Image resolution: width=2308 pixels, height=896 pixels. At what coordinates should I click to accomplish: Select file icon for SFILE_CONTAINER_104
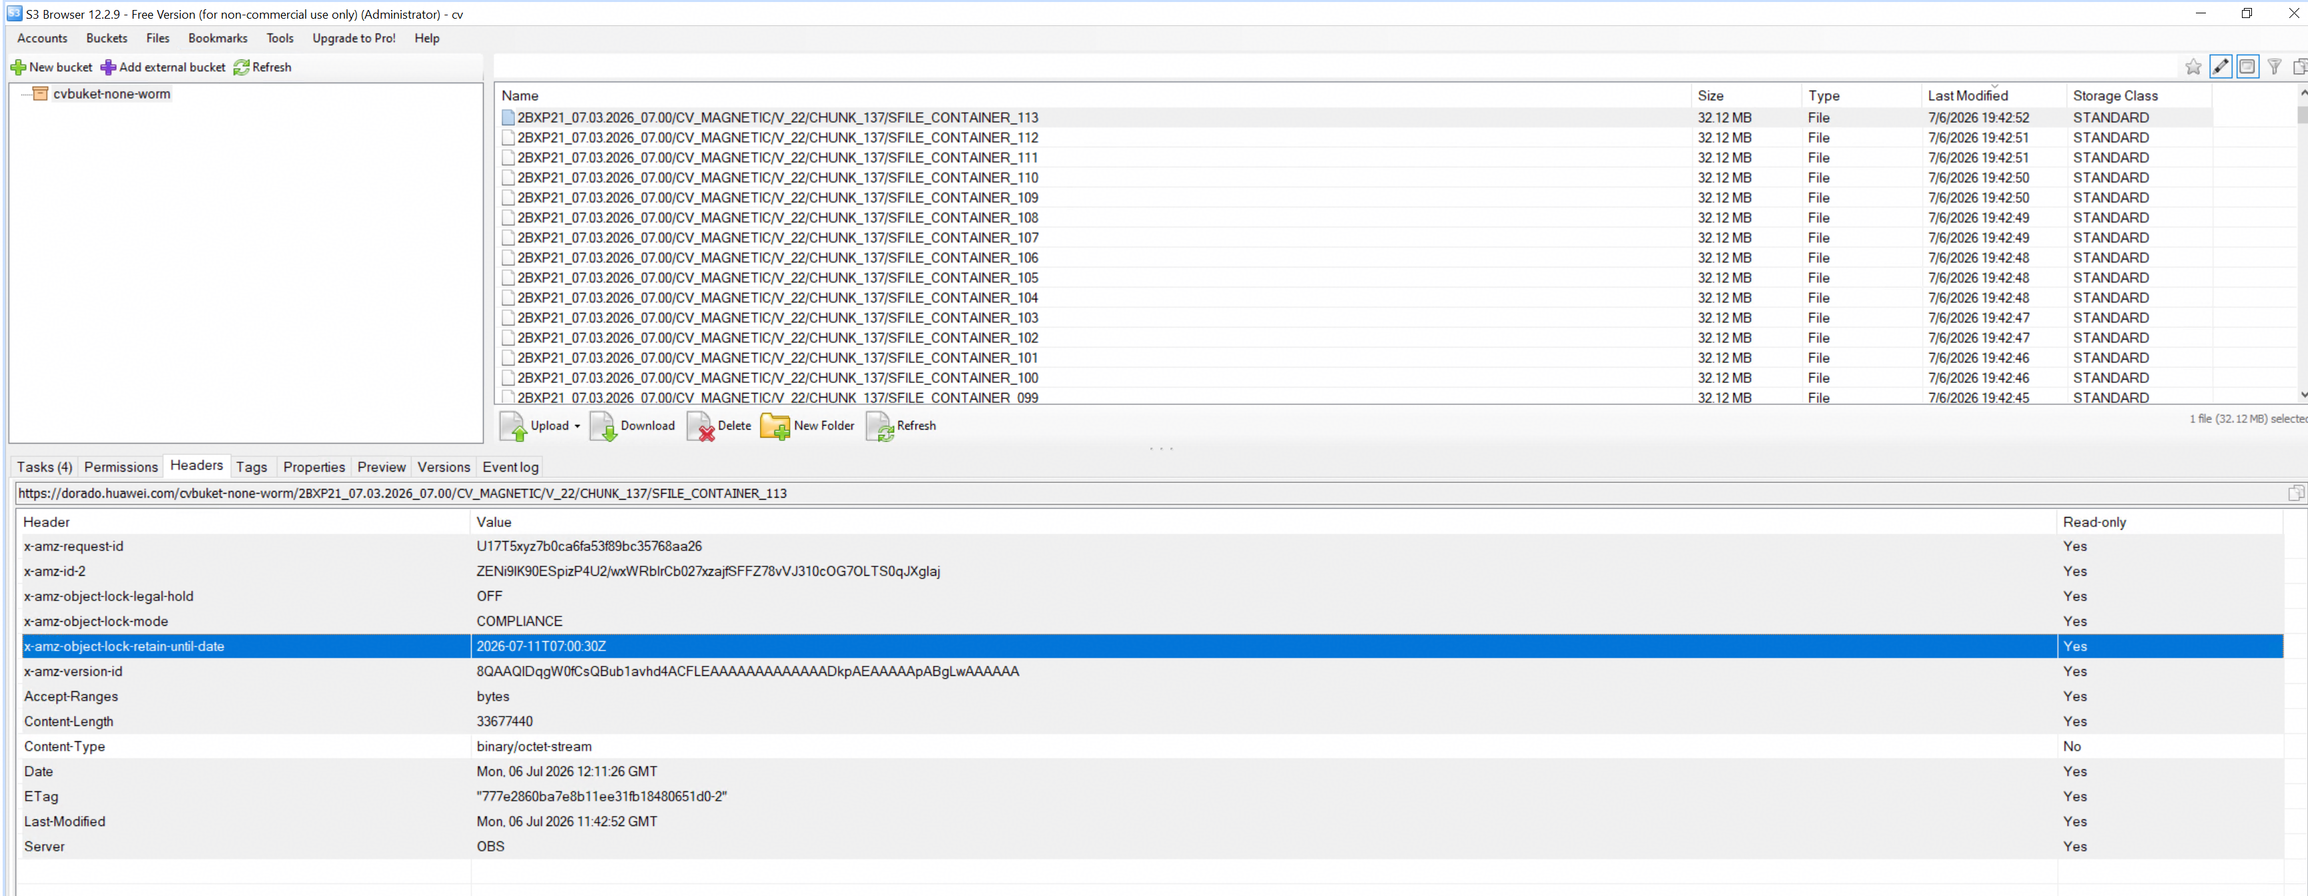pos(508,298)
